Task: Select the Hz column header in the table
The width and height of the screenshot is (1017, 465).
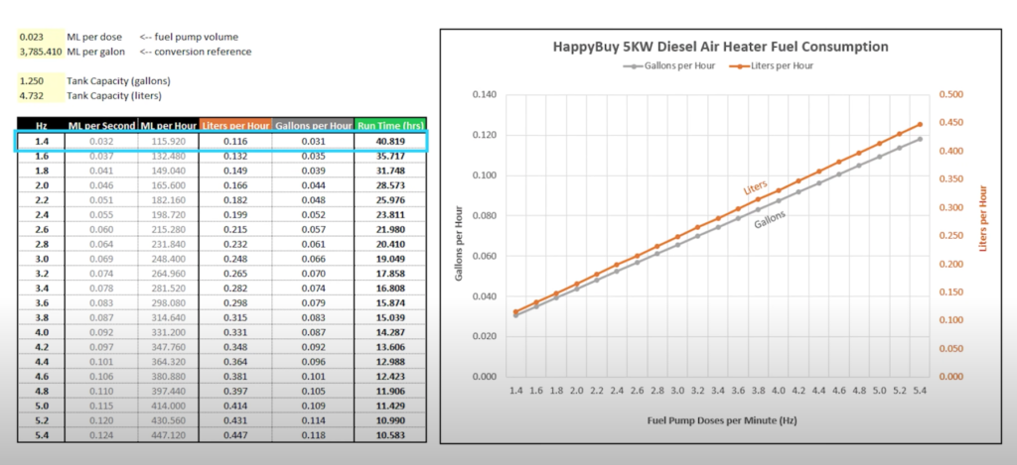Action: coord(41,126)
